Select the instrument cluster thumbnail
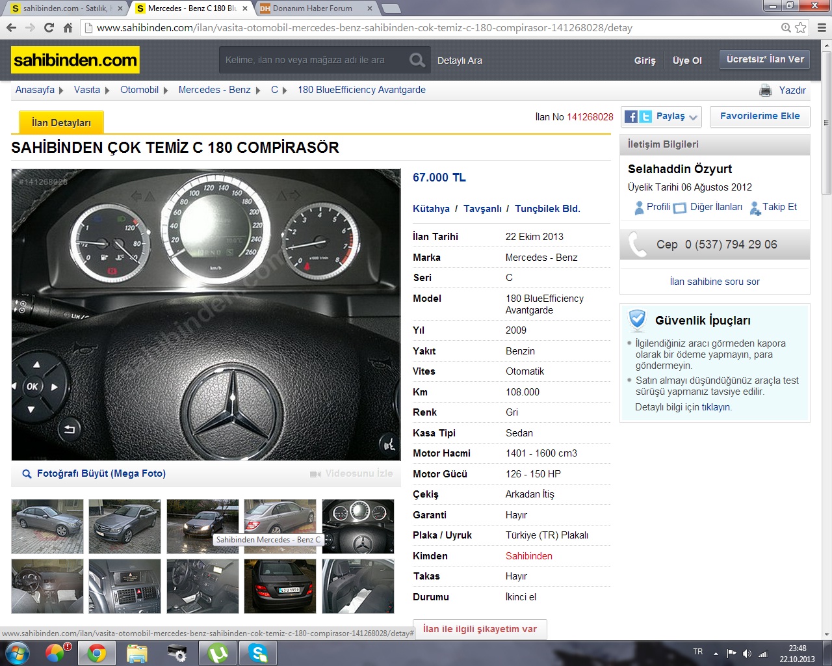This screenshot has height=666, width=832. click(x=358, y=526)
